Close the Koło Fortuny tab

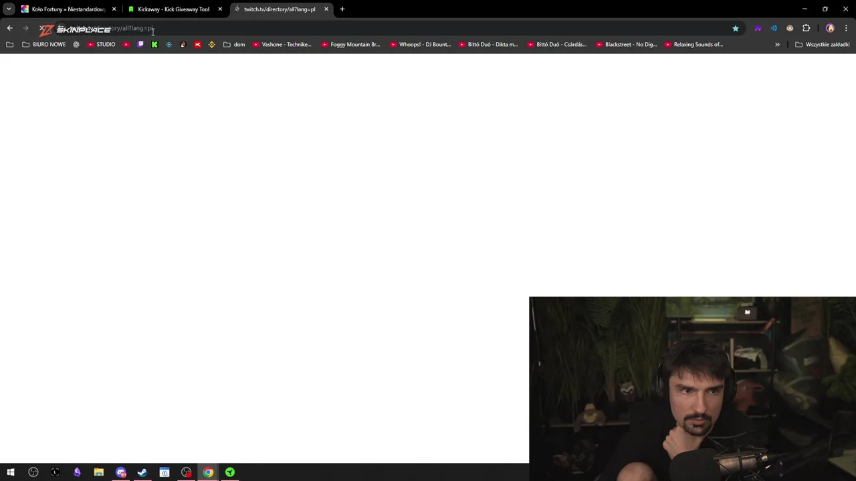pos(114,9)
